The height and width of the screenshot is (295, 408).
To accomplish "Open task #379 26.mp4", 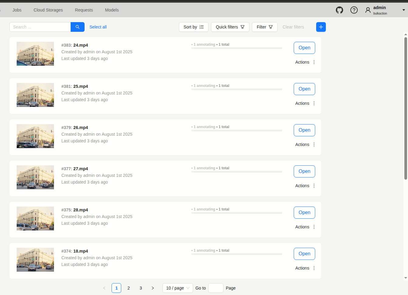I will coord(304,130).
